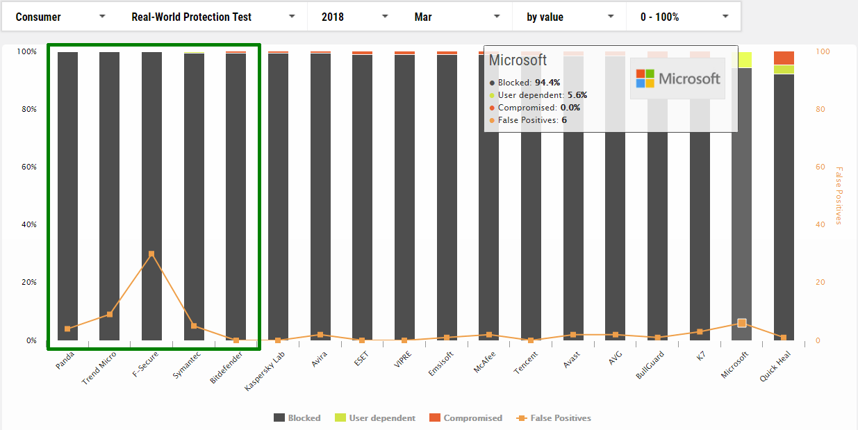Click the Microsoft logo in the tooltip
This screenshot has width=858, height=430.
point(677,78)
